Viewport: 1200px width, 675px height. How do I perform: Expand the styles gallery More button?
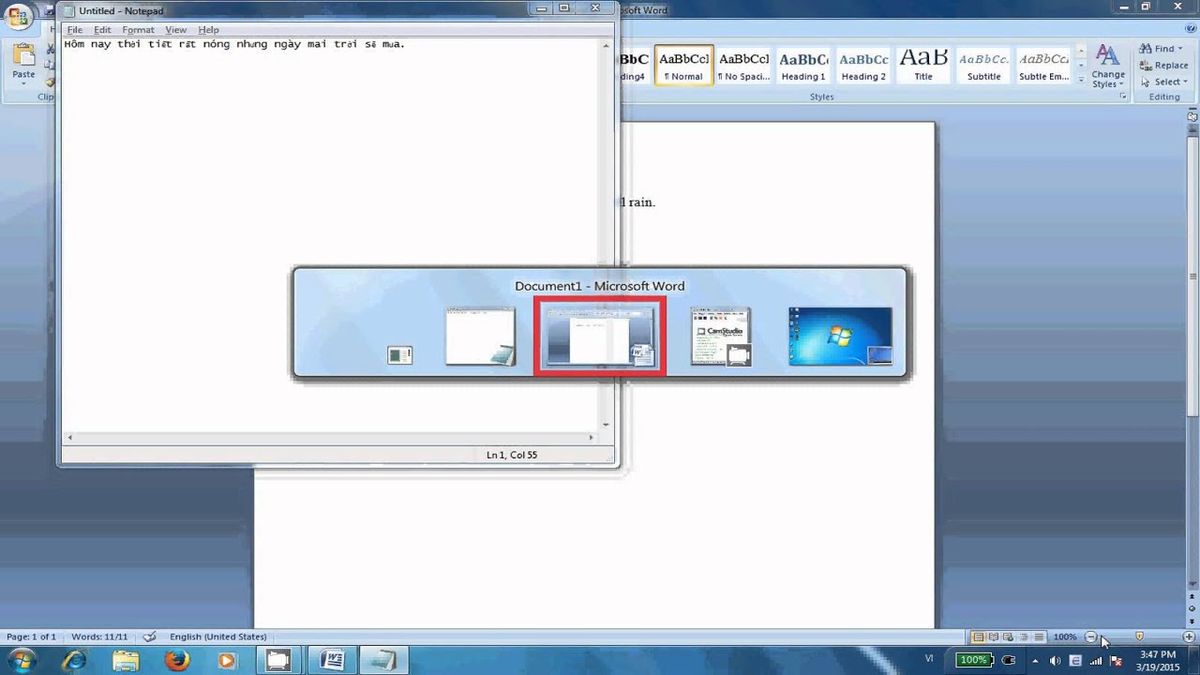(1081, 81)
